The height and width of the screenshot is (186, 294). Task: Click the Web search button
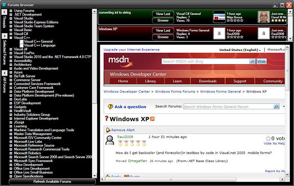[x=261, y=61]
